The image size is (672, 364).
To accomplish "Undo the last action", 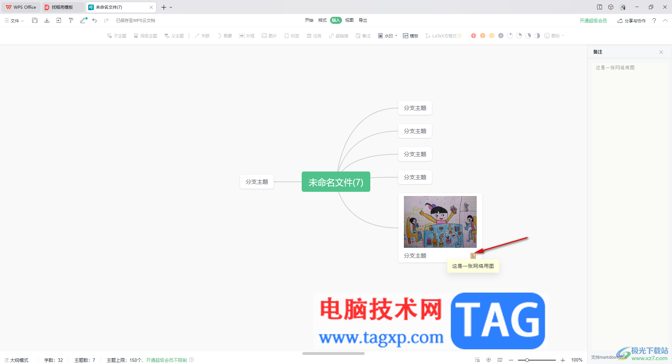I will point(94,20).
